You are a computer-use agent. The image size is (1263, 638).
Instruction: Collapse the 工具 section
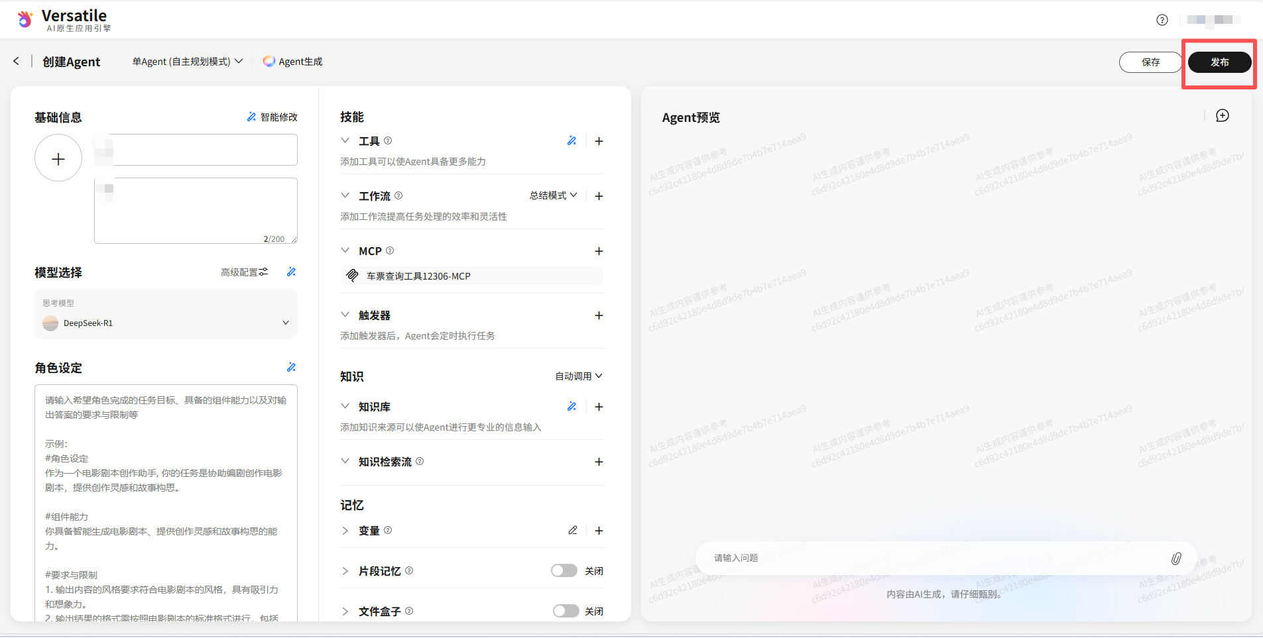(x=345, y=141)
